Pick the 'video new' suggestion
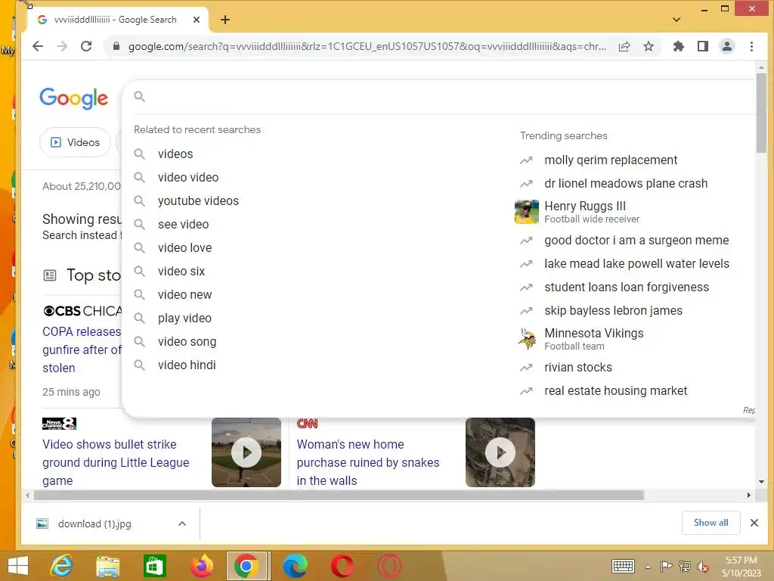Viewport: 774px width, 581px height. (184, 295)
